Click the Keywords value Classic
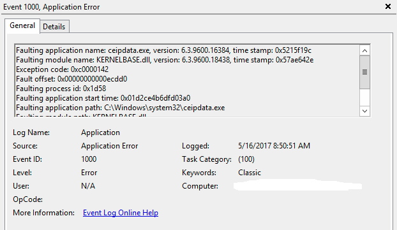The height and width of the screenshot is (230, 397). [250, 173]
